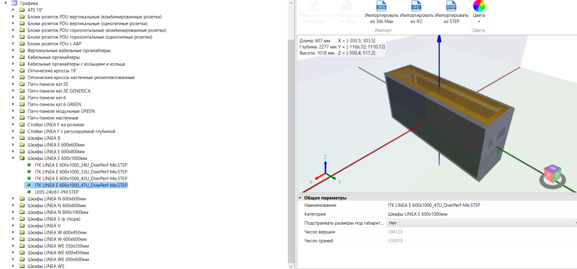
Task: Select the Вертикальные кабельные органайзеры folder
Action: click(69, 51)
